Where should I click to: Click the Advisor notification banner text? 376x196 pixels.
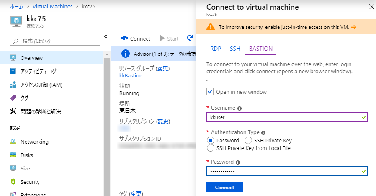tap(165, 54)
